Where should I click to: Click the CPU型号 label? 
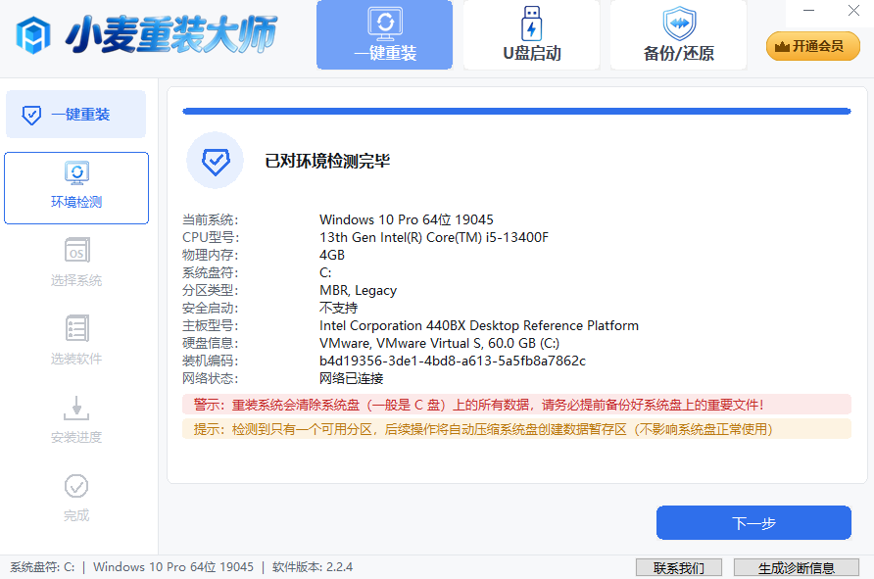point(211,237)
